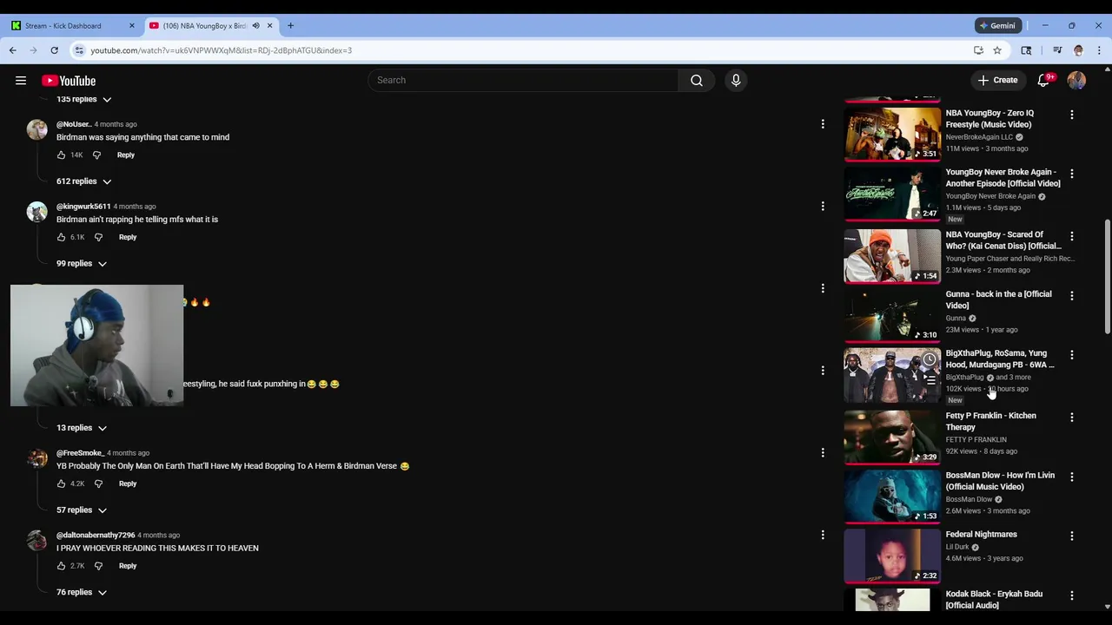Dislike the @daltonabernathy7296 comment

pos(98,566)
